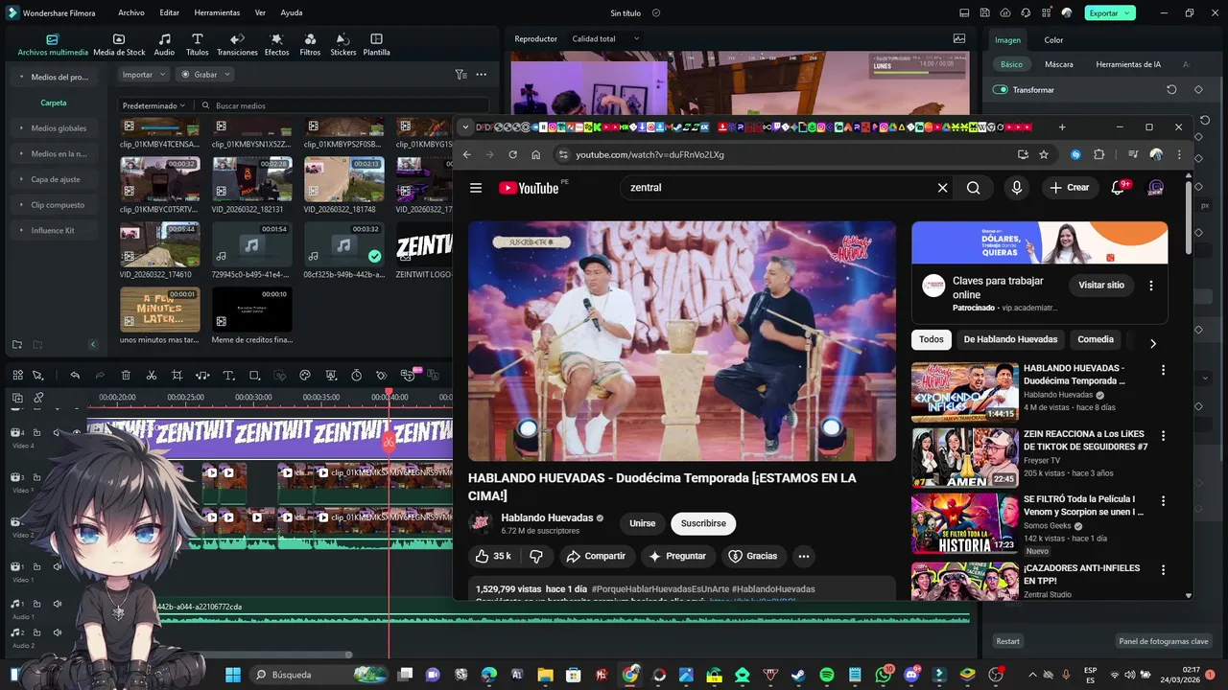Screen dimensions: 1228x690
Task: Click the cloud upload icon in Filmora title bar
Action: click(x=1005, y=12)
